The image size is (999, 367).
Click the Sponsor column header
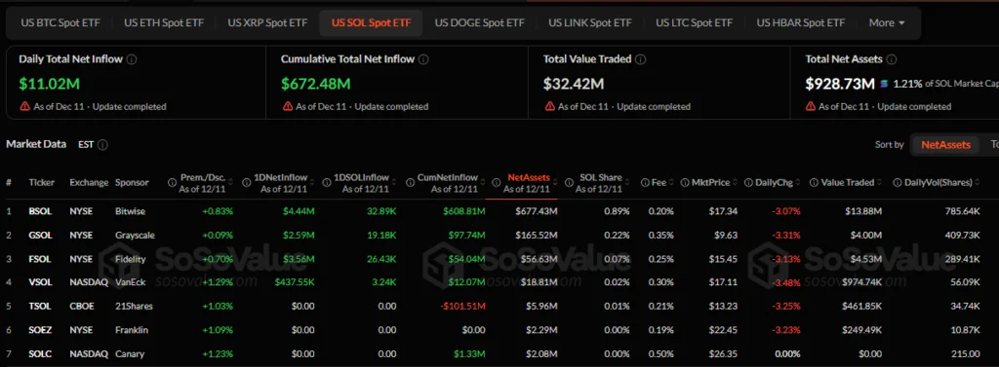[132, 183]
